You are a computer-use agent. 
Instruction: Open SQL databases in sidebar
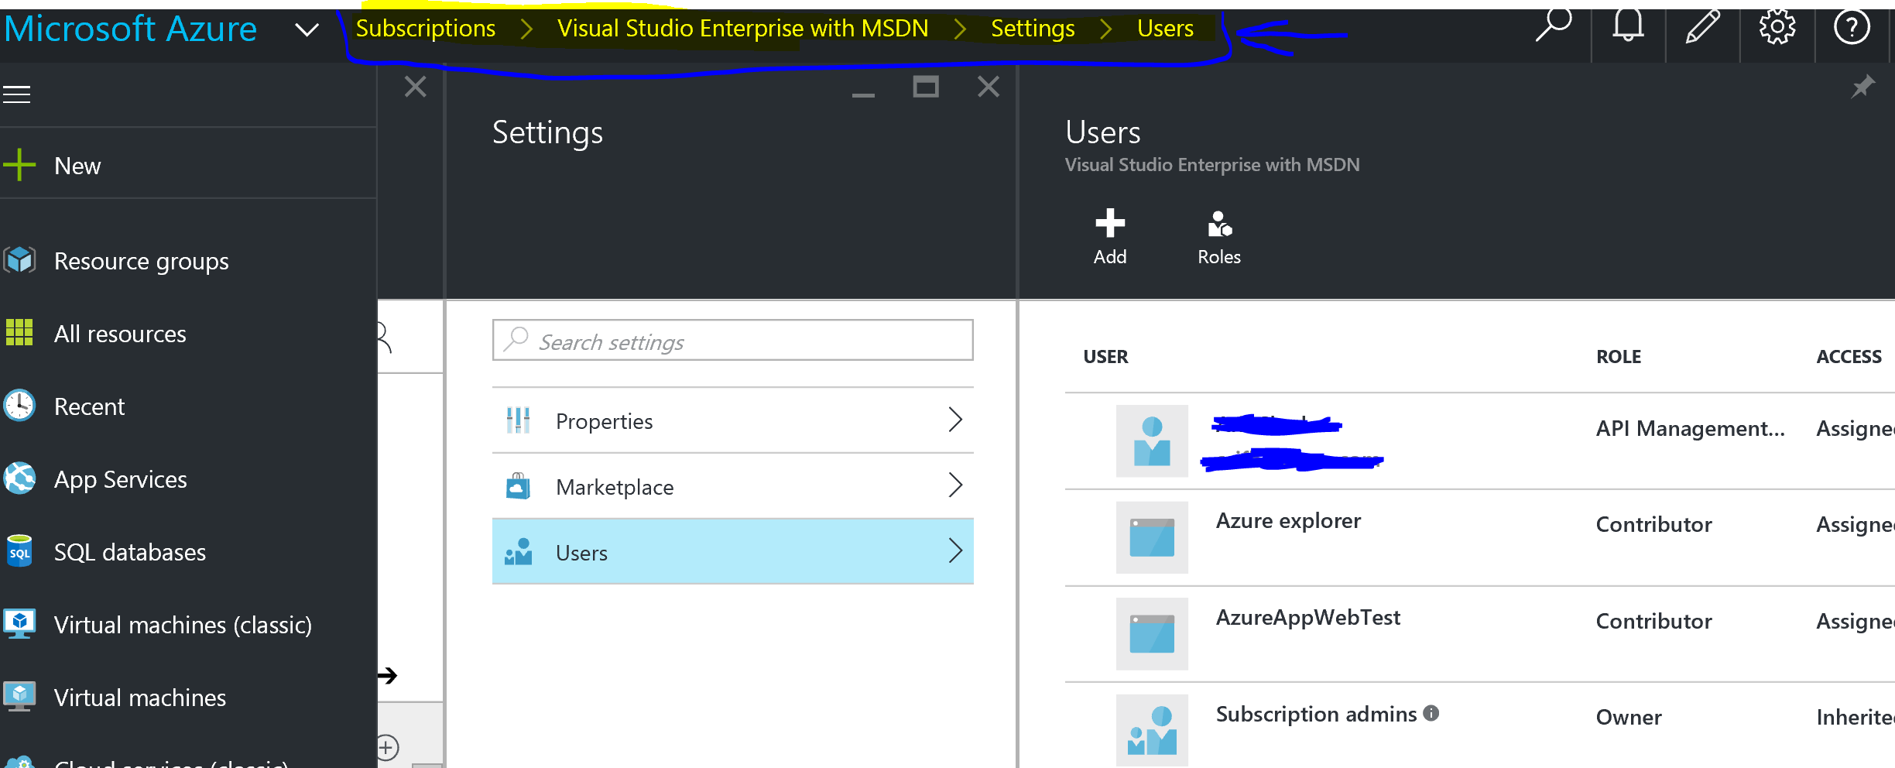point(130,552)
